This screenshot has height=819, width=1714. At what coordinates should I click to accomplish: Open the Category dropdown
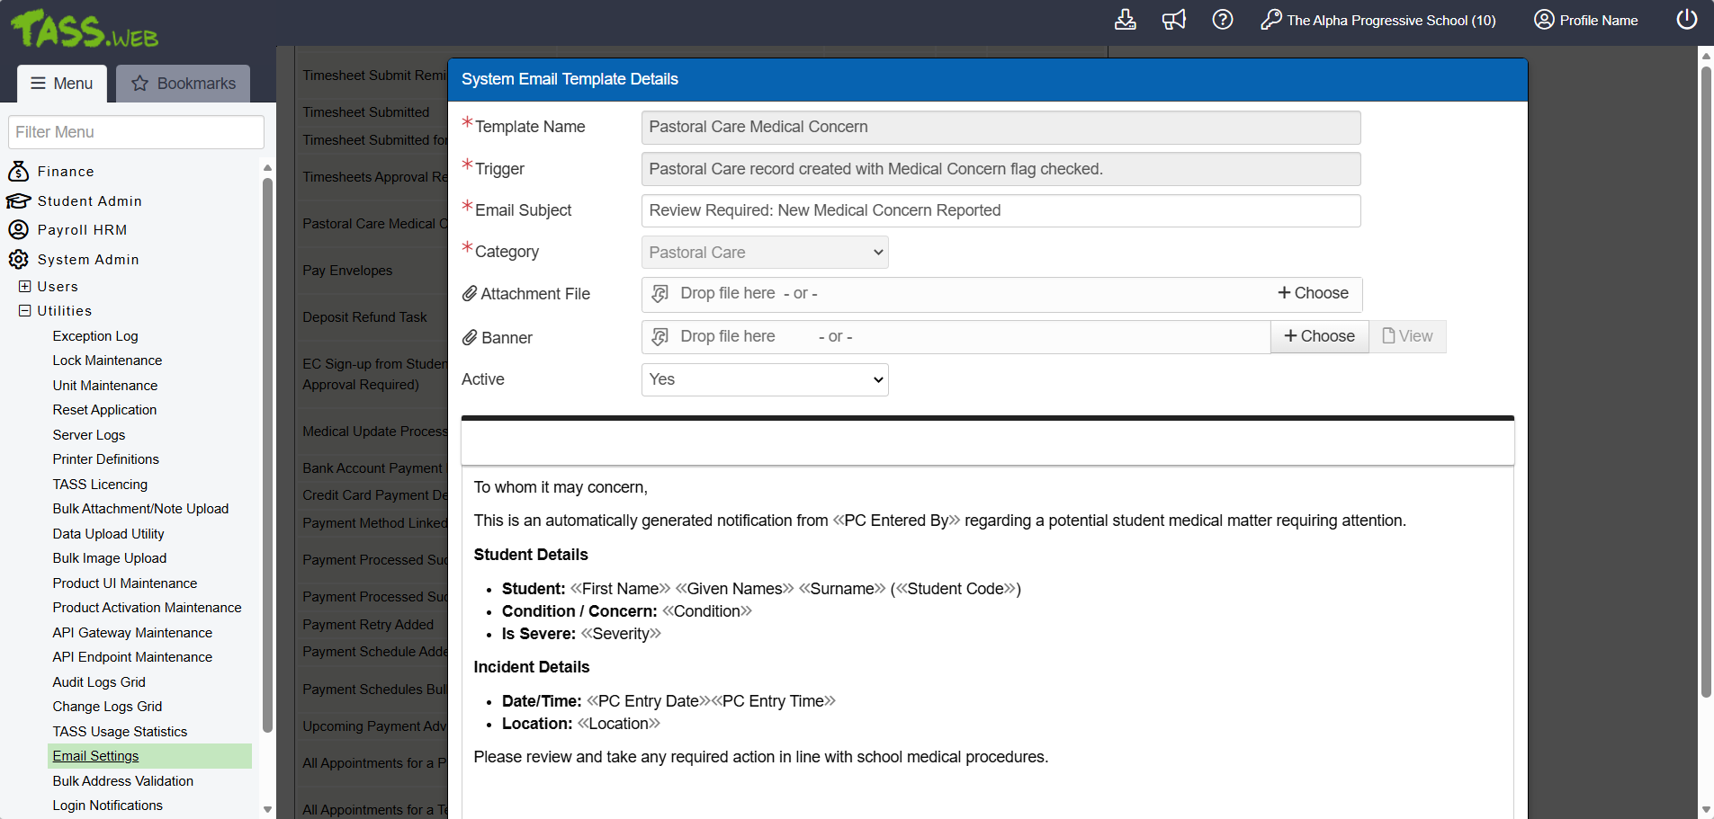tap(765, 253)
